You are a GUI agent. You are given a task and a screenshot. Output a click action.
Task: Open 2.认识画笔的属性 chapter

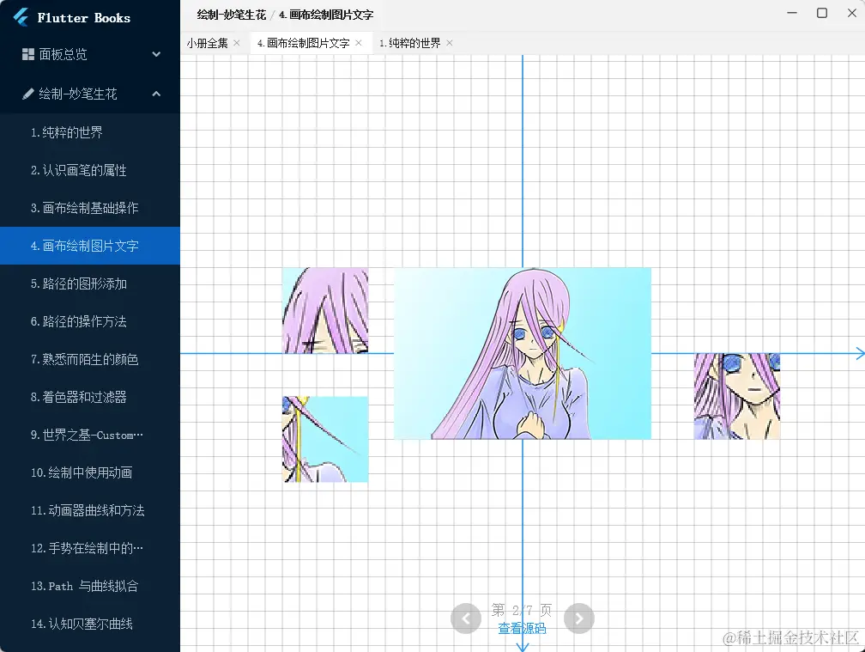pos(90,170)
